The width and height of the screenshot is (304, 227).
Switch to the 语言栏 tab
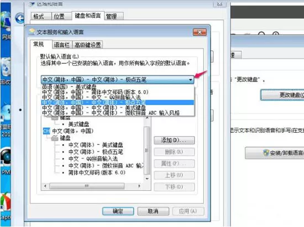pos(62,45)
